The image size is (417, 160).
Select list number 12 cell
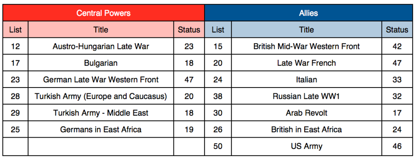pyautogui.click(x=15, y=46)
